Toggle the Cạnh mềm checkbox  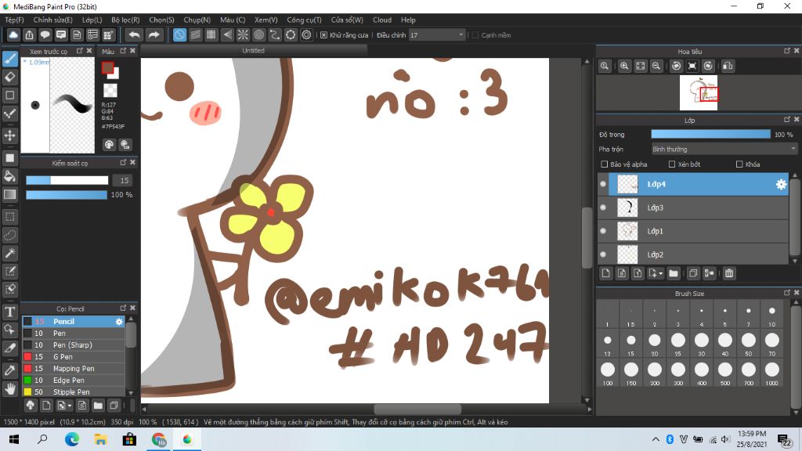tap(475, 34)
